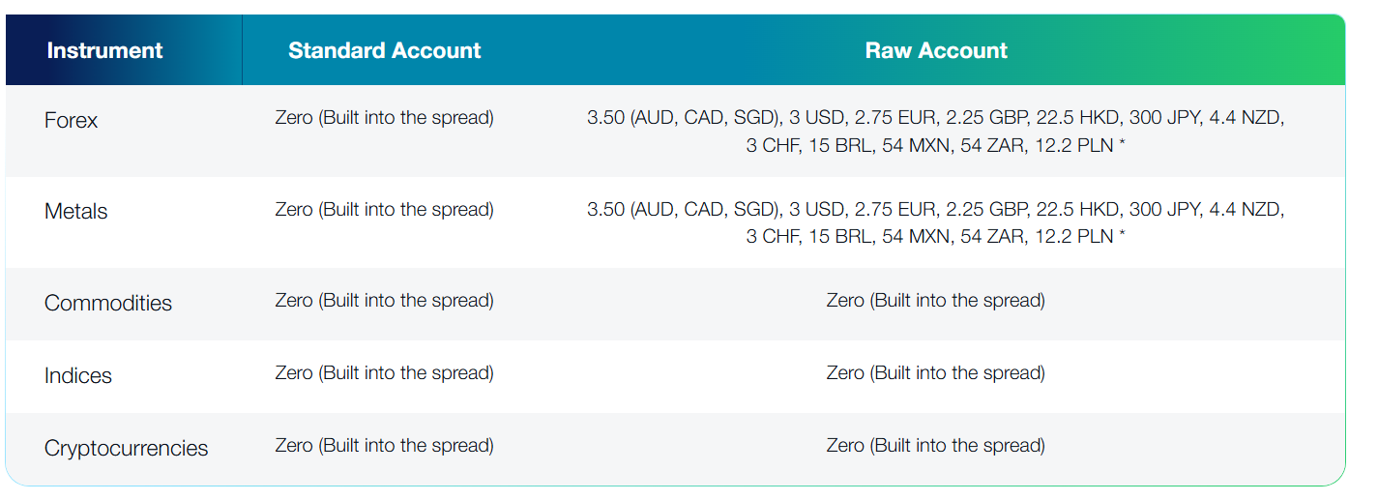
Task: Click the Instrument column header
Action: (104, 50)
